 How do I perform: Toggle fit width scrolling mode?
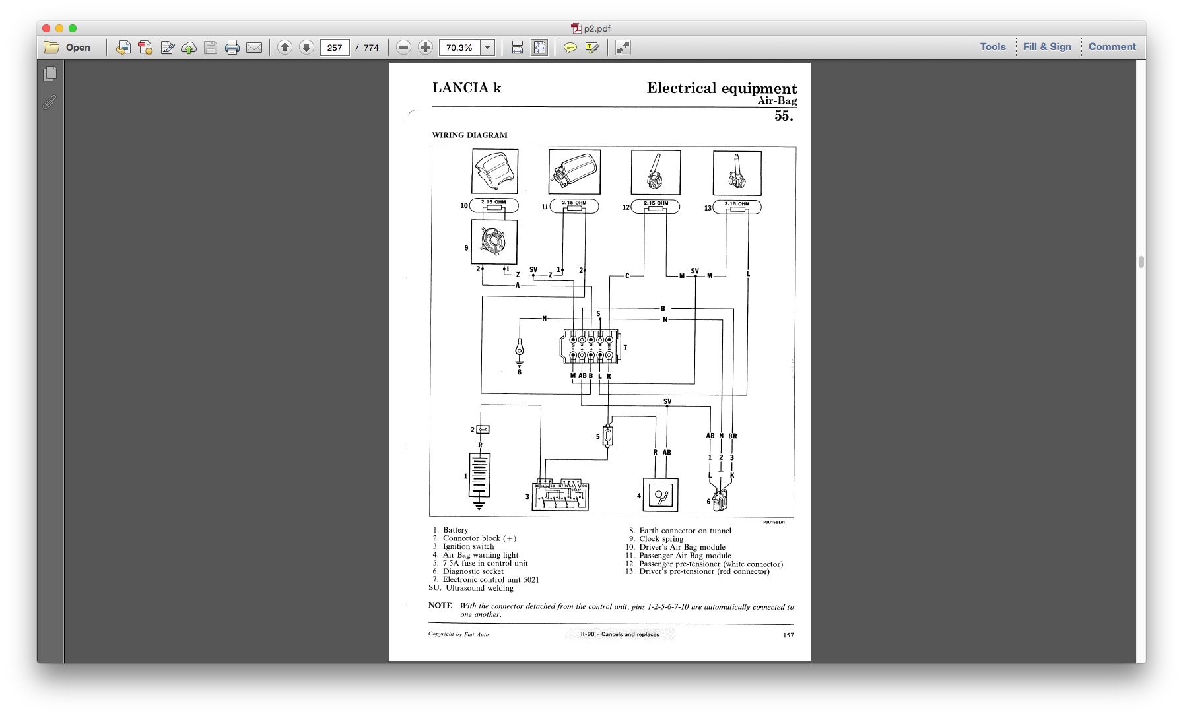coord(518,48)
